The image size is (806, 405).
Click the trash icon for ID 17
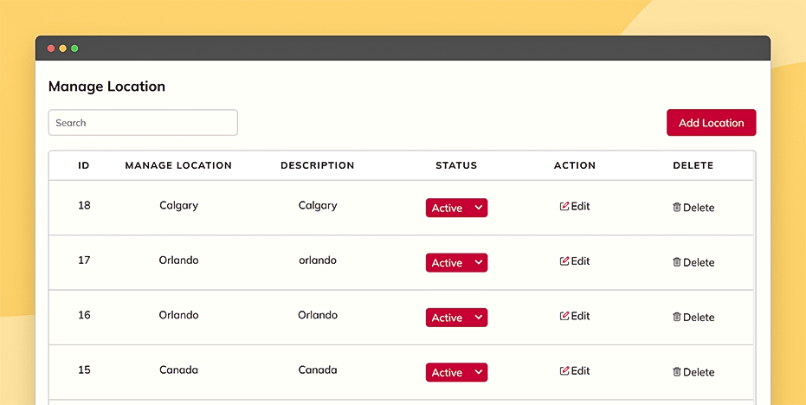pyautogui.click(x=676, y=262)
